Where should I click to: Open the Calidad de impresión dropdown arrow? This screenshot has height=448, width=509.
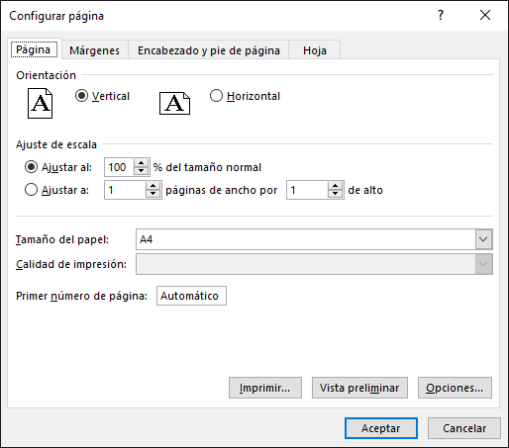(x=483, y=264)
